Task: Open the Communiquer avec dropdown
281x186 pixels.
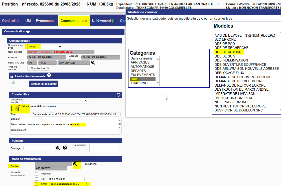Action: click(45, 46)
